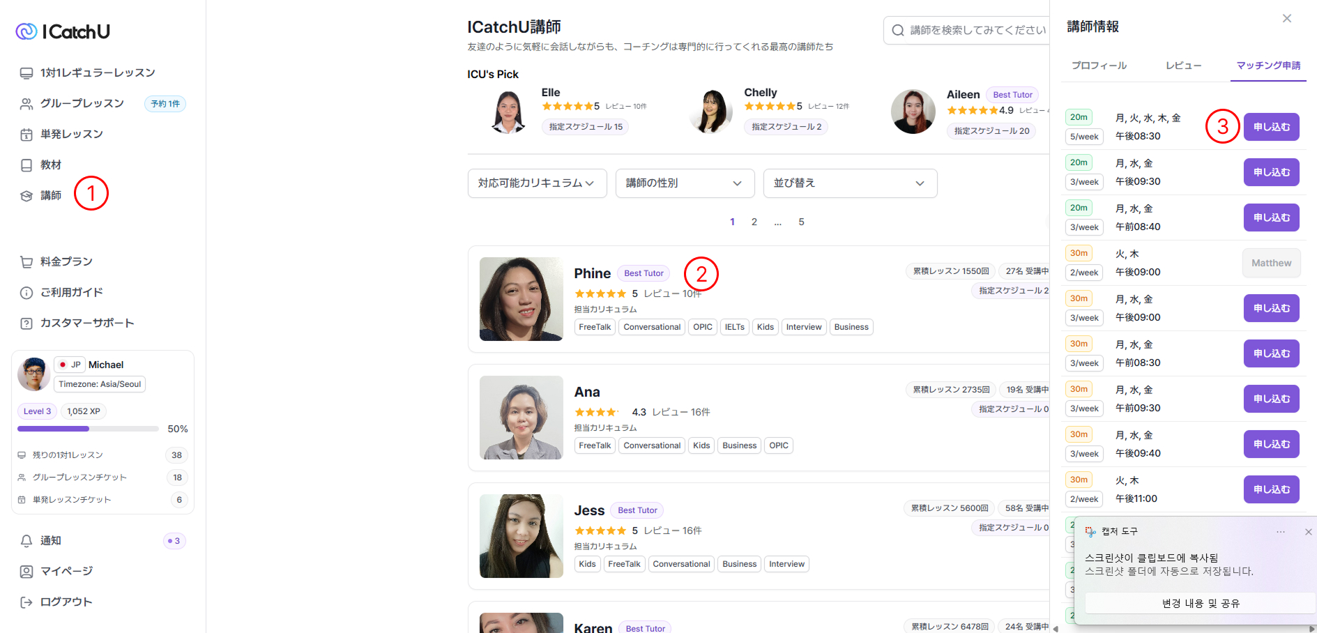Click the グループレッスン people icon
Screen dimensions: 1317x633
tap(26, 104)
